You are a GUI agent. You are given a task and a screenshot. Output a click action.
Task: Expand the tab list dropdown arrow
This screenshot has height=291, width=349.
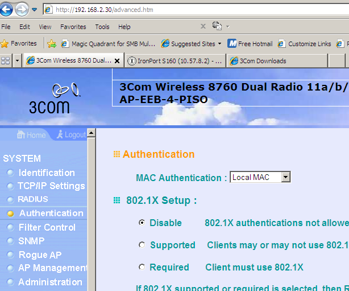coord(17,61)
